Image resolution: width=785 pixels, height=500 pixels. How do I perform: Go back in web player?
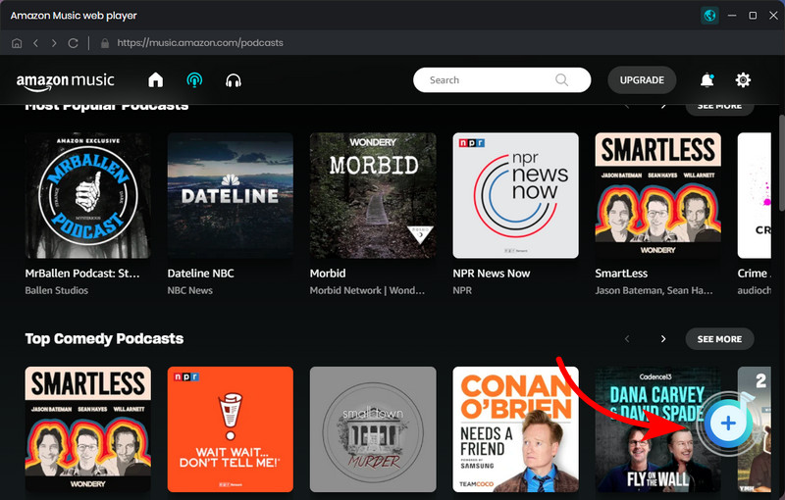point(35,43)
